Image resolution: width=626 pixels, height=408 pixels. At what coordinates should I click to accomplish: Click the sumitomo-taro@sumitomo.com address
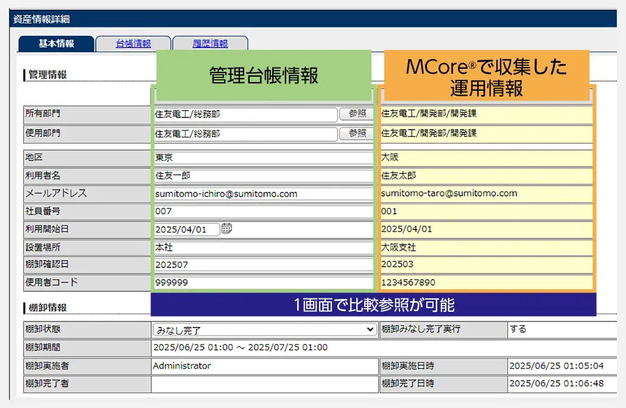(449, 193)
